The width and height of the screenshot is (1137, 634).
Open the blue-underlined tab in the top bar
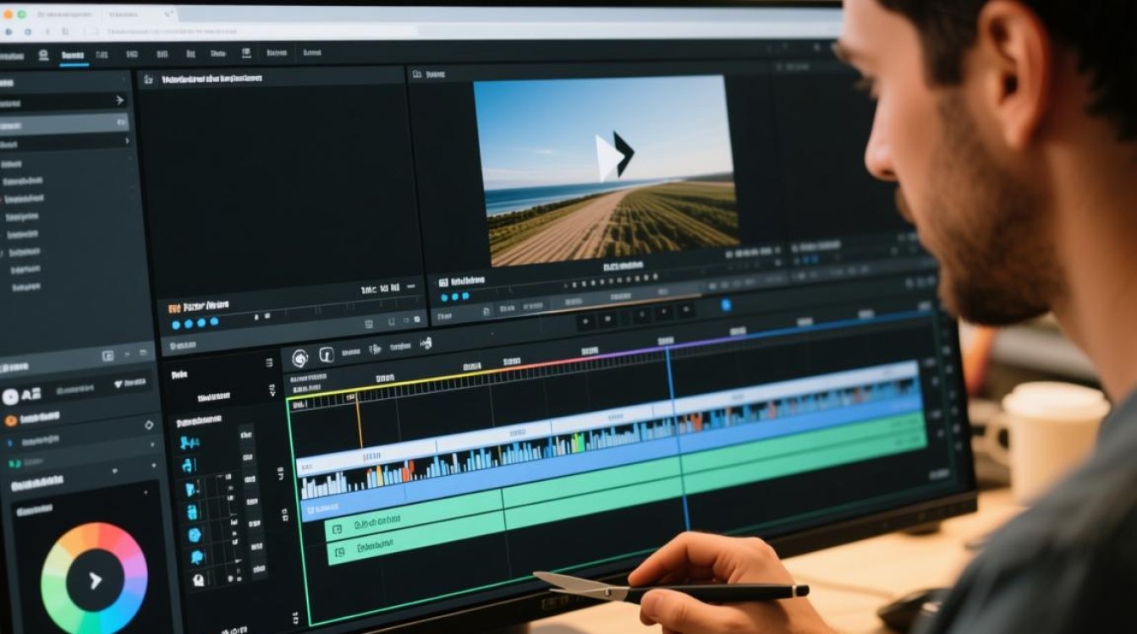click(x=74, y=56)
